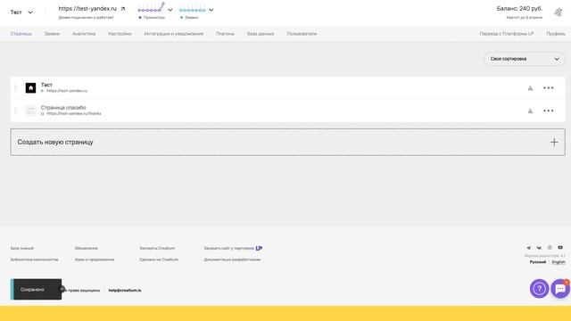571x321 pixels.
Task: Open the Библиотека компонентов footer link
Action: tap(34, 259)
